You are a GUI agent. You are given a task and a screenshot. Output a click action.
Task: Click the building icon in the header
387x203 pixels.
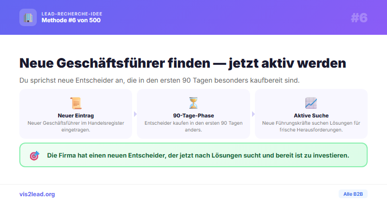coord(28,17)
